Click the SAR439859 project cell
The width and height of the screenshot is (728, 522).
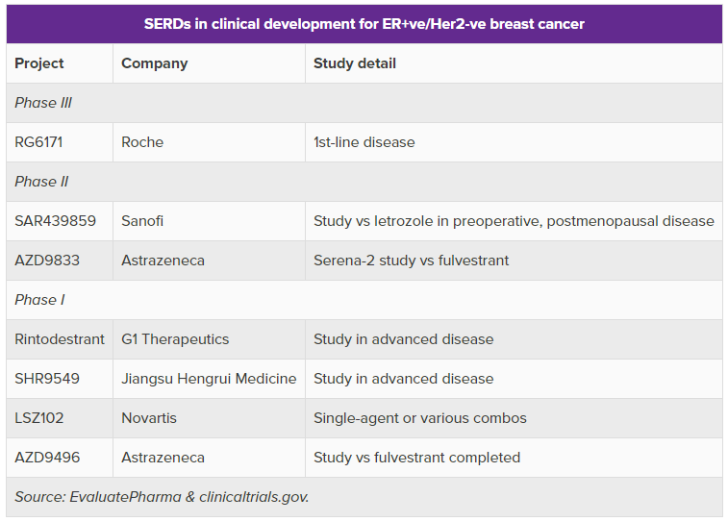click(x=55, y=221)
